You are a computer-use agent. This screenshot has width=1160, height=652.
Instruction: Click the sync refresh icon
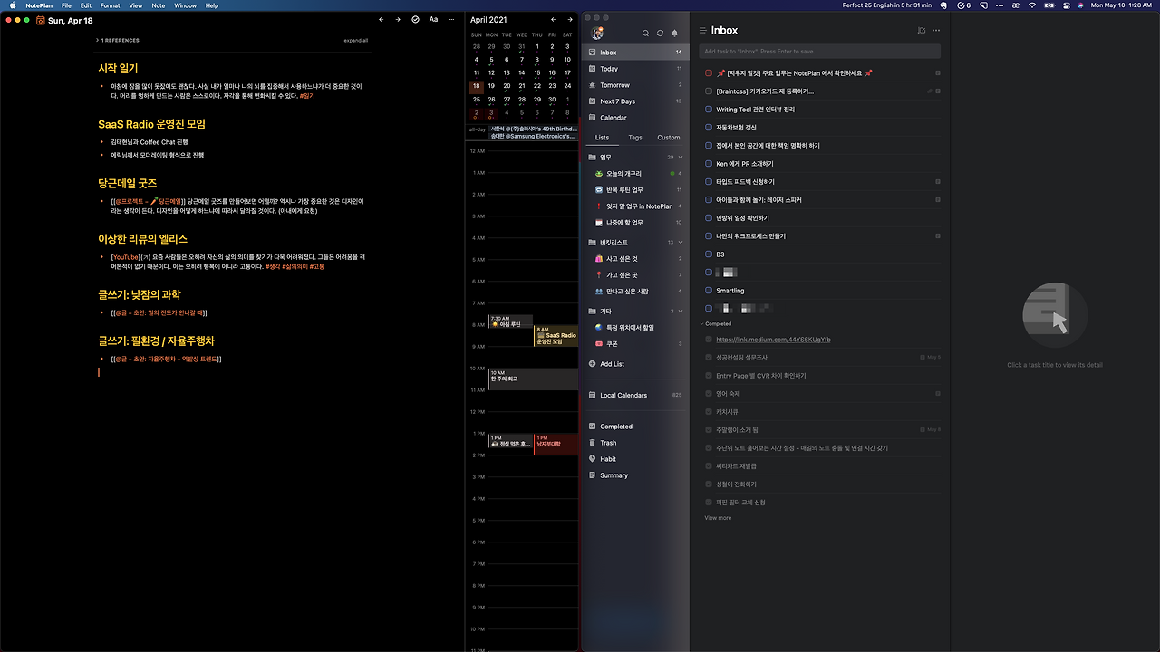(x=660, y=34)
